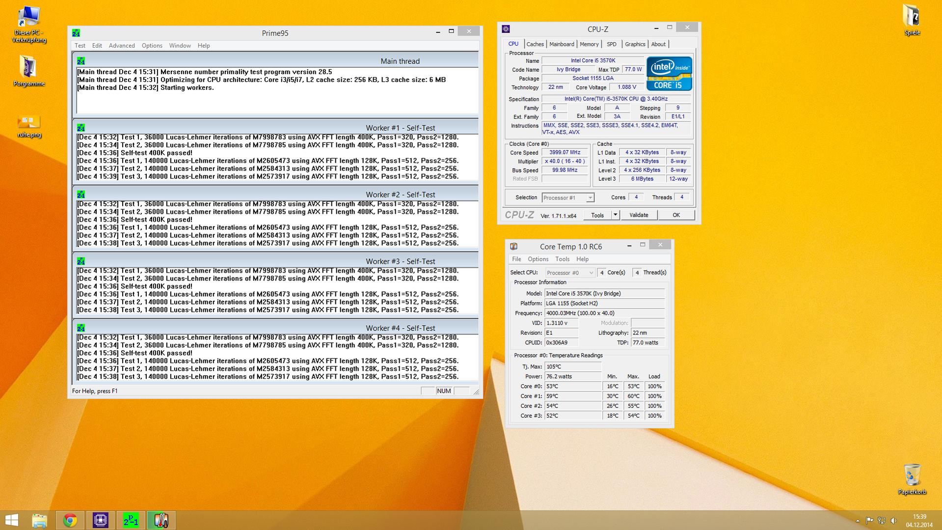942x530 pixels.
Task: Open the File menu in Core Temp
Action: click(x=516, y=259)
